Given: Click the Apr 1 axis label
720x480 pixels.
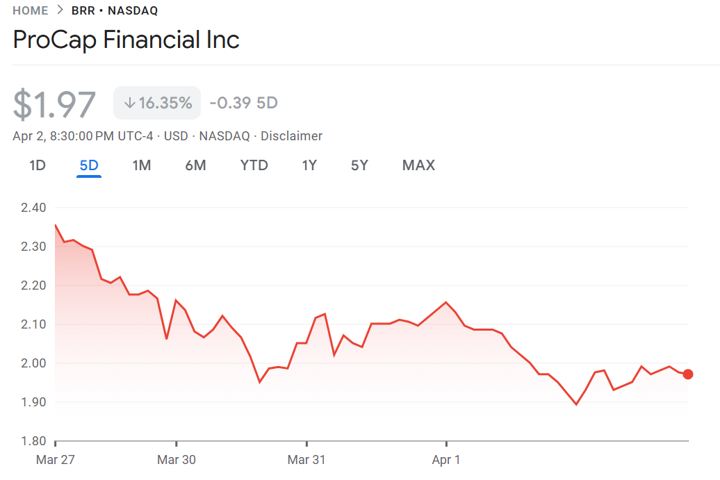Looking at the screenshot, I should click(447, 460).
